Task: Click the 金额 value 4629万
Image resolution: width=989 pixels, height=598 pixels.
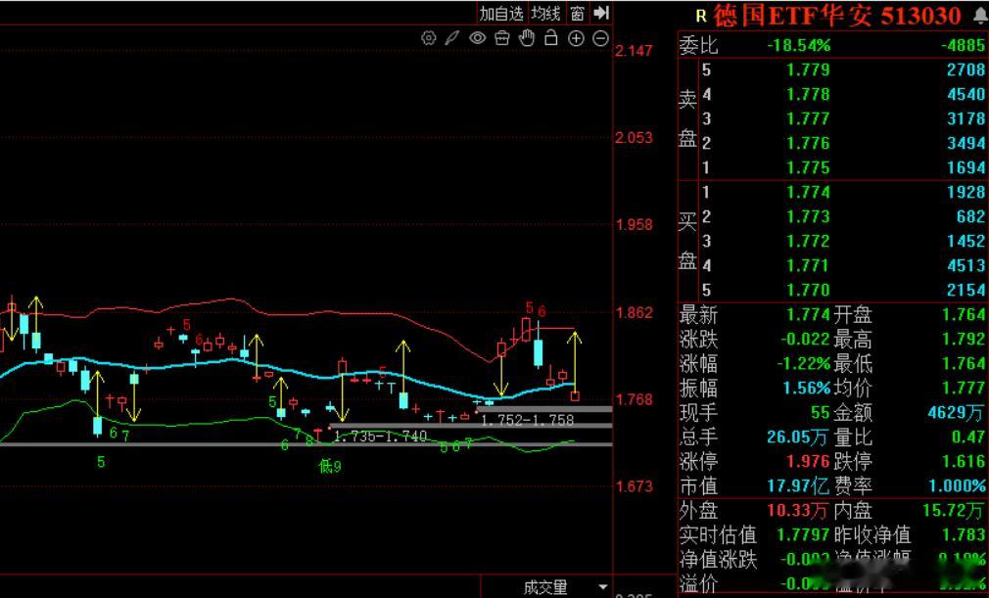Action: click(x=956, y=413)
